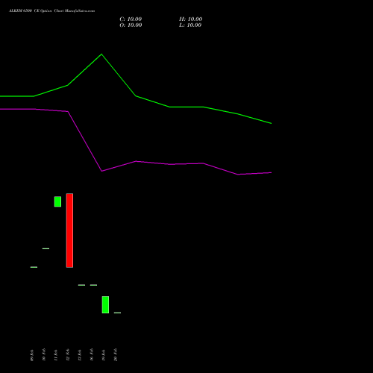Click the 20 Feb date label

pos(116,355)
